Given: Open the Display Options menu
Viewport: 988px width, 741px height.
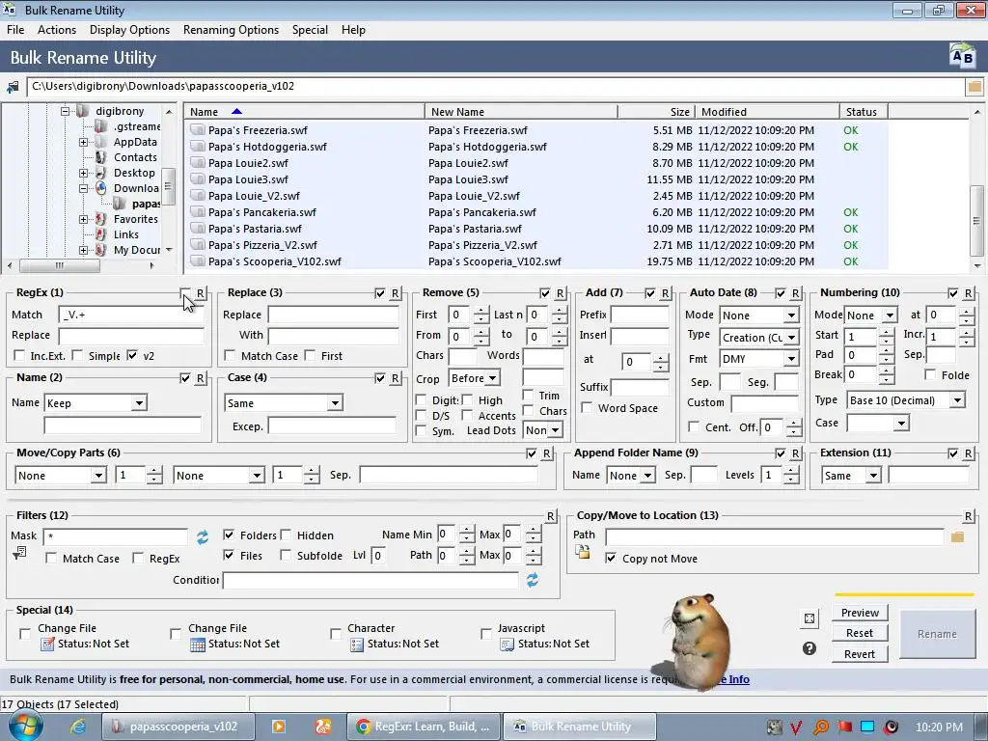Looking at the screenshot, I should tap(129, 30).
